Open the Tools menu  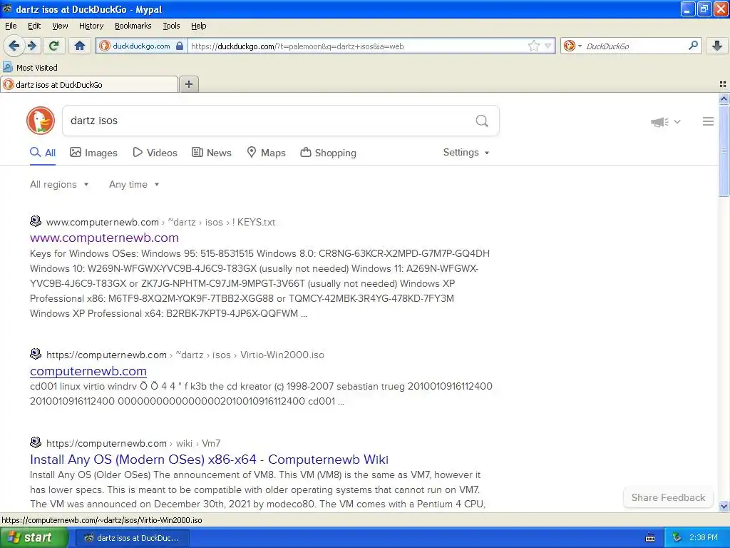(x=171, y=26)
